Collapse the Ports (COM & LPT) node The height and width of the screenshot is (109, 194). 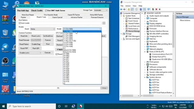pyautogui.click(x=145, y=52)
